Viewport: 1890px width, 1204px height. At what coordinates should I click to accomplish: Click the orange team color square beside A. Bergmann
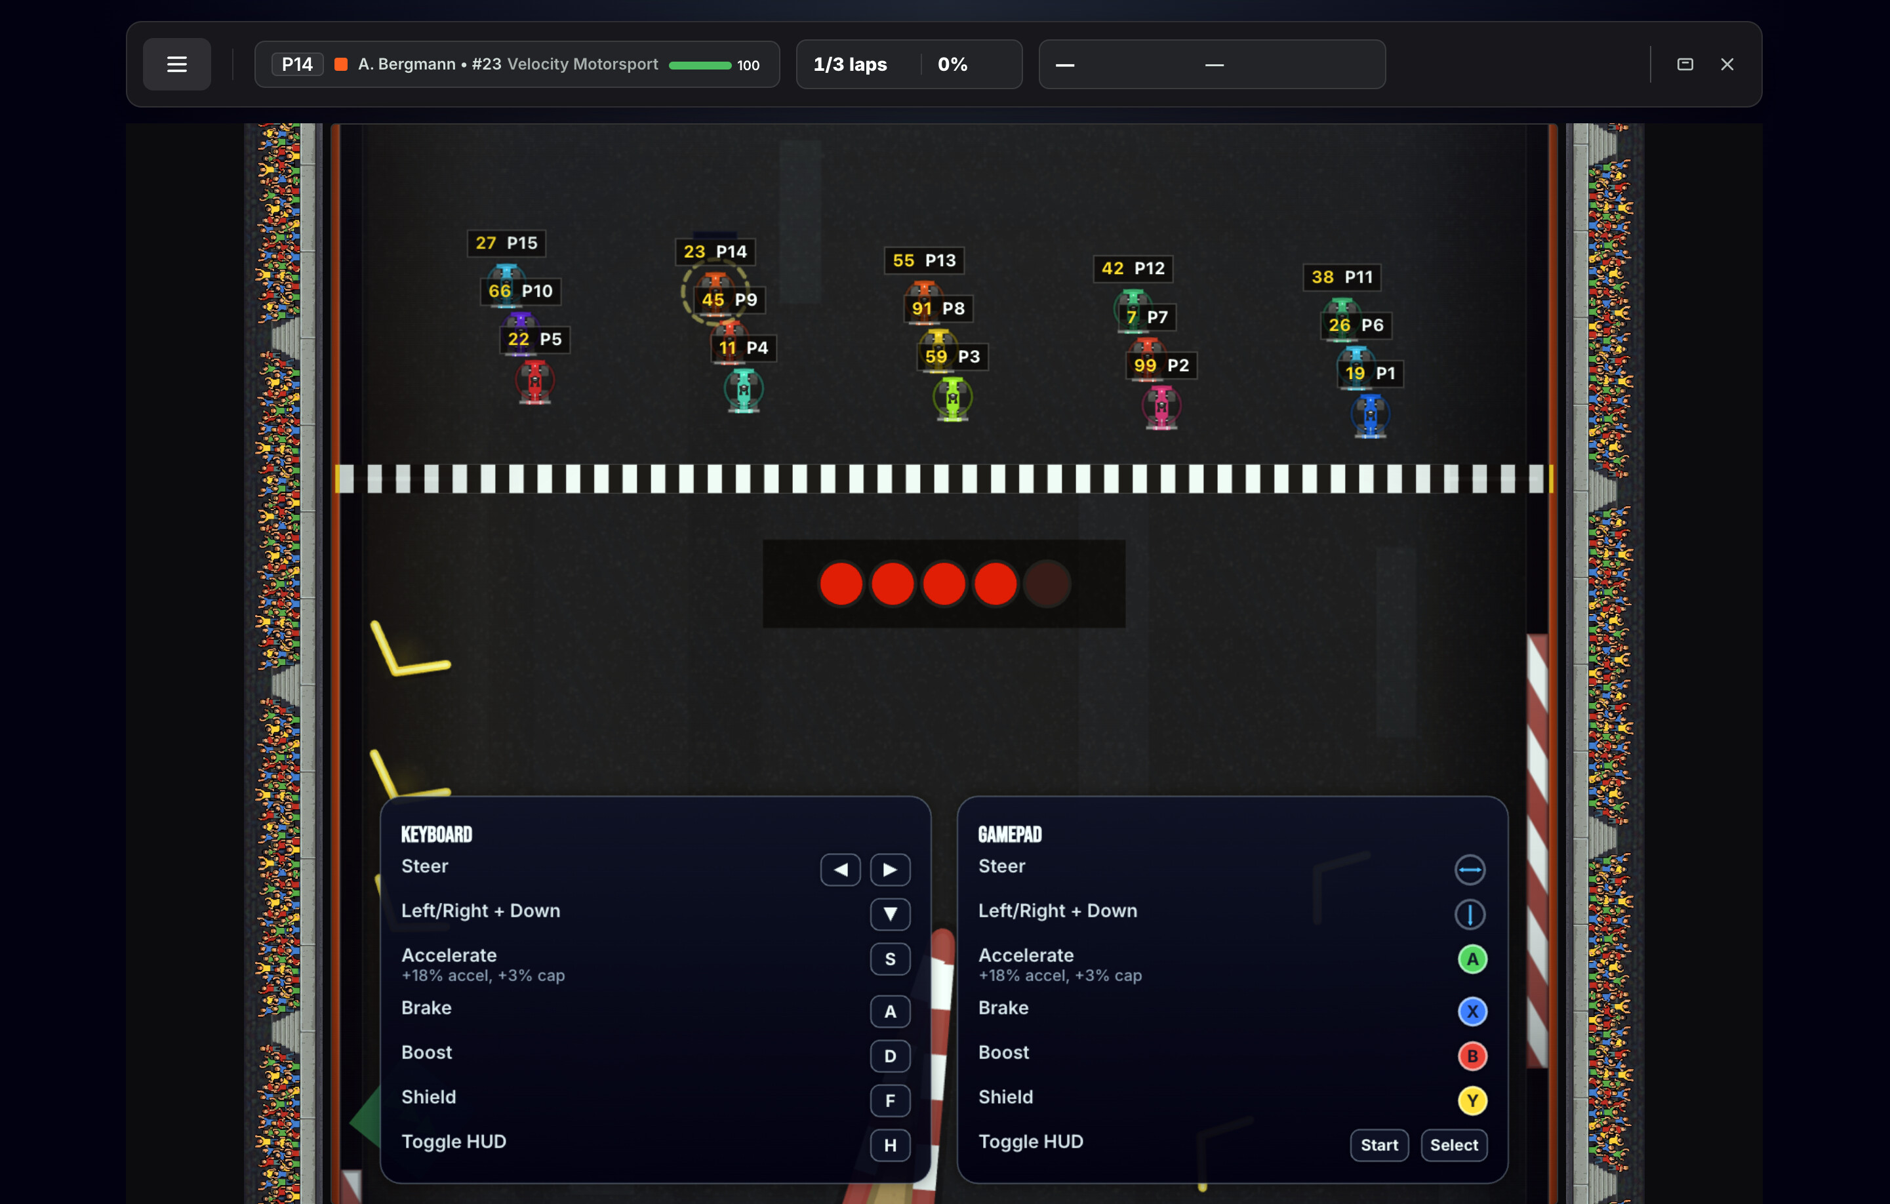point(340,64)
